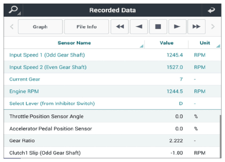Open the File Info panel

coord(87,26)
